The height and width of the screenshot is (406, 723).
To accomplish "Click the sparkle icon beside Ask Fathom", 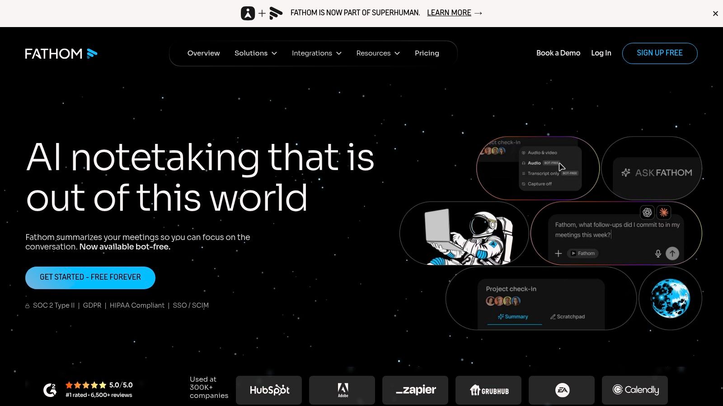I will (x=626, y=173).
